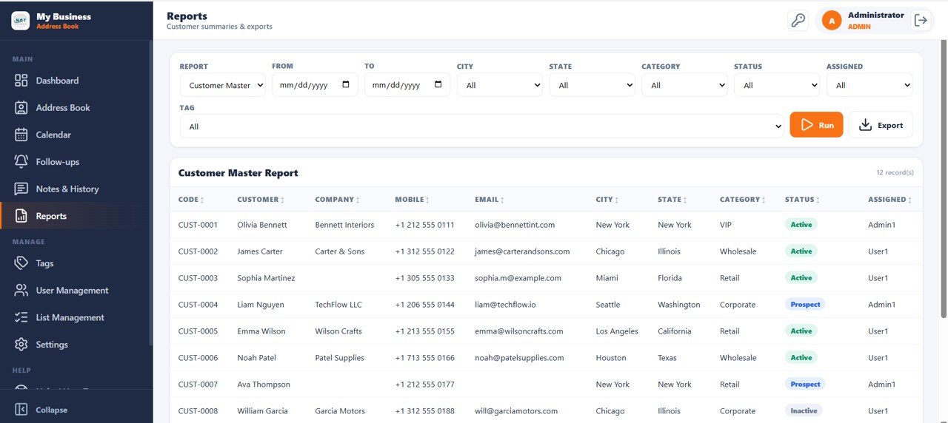This screenshot has width=948, height=423.
Task: Open the Status filter dropdown
Action: [777, 85]
